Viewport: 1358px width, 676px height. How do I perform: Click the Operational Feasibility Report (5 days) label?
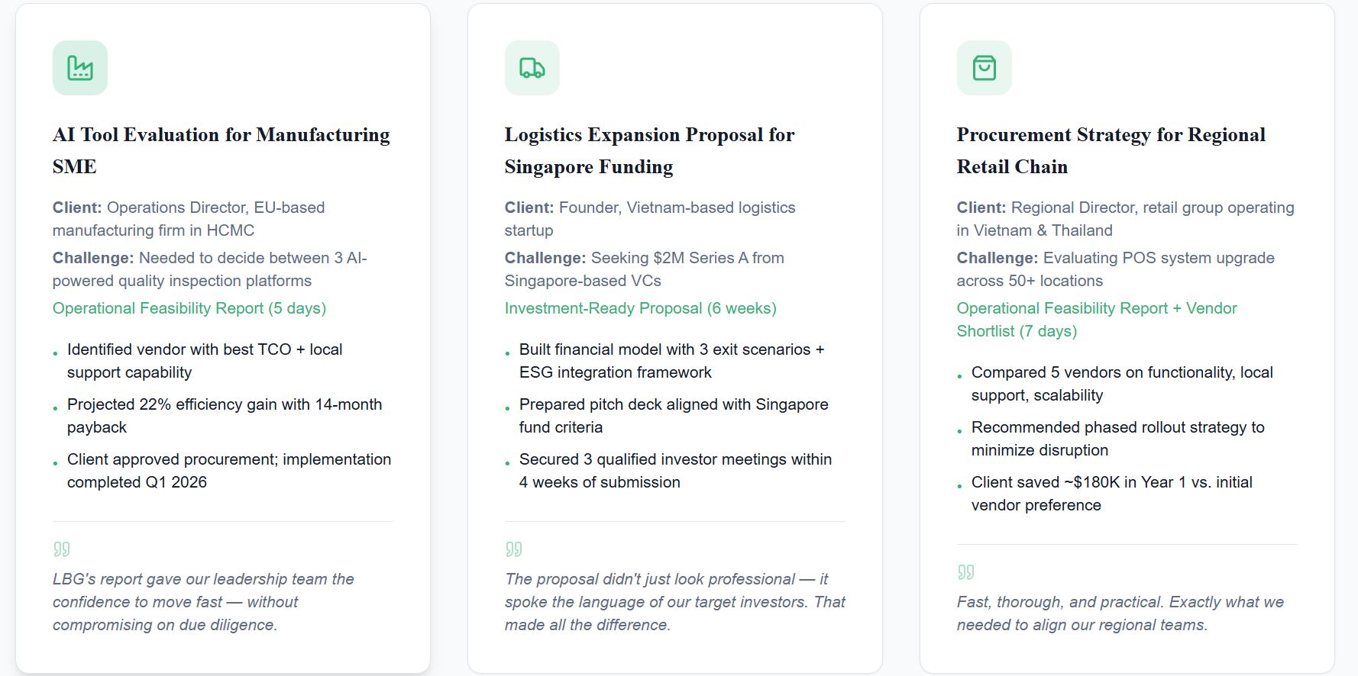[x=189, y=308]
